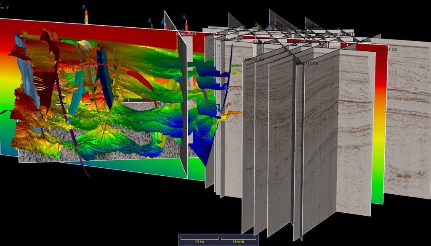Image resolution: width=431 pixels, height=246 pixels.
Task: Click the AR89-447-108 seismic line label
Action: (386, 50)
